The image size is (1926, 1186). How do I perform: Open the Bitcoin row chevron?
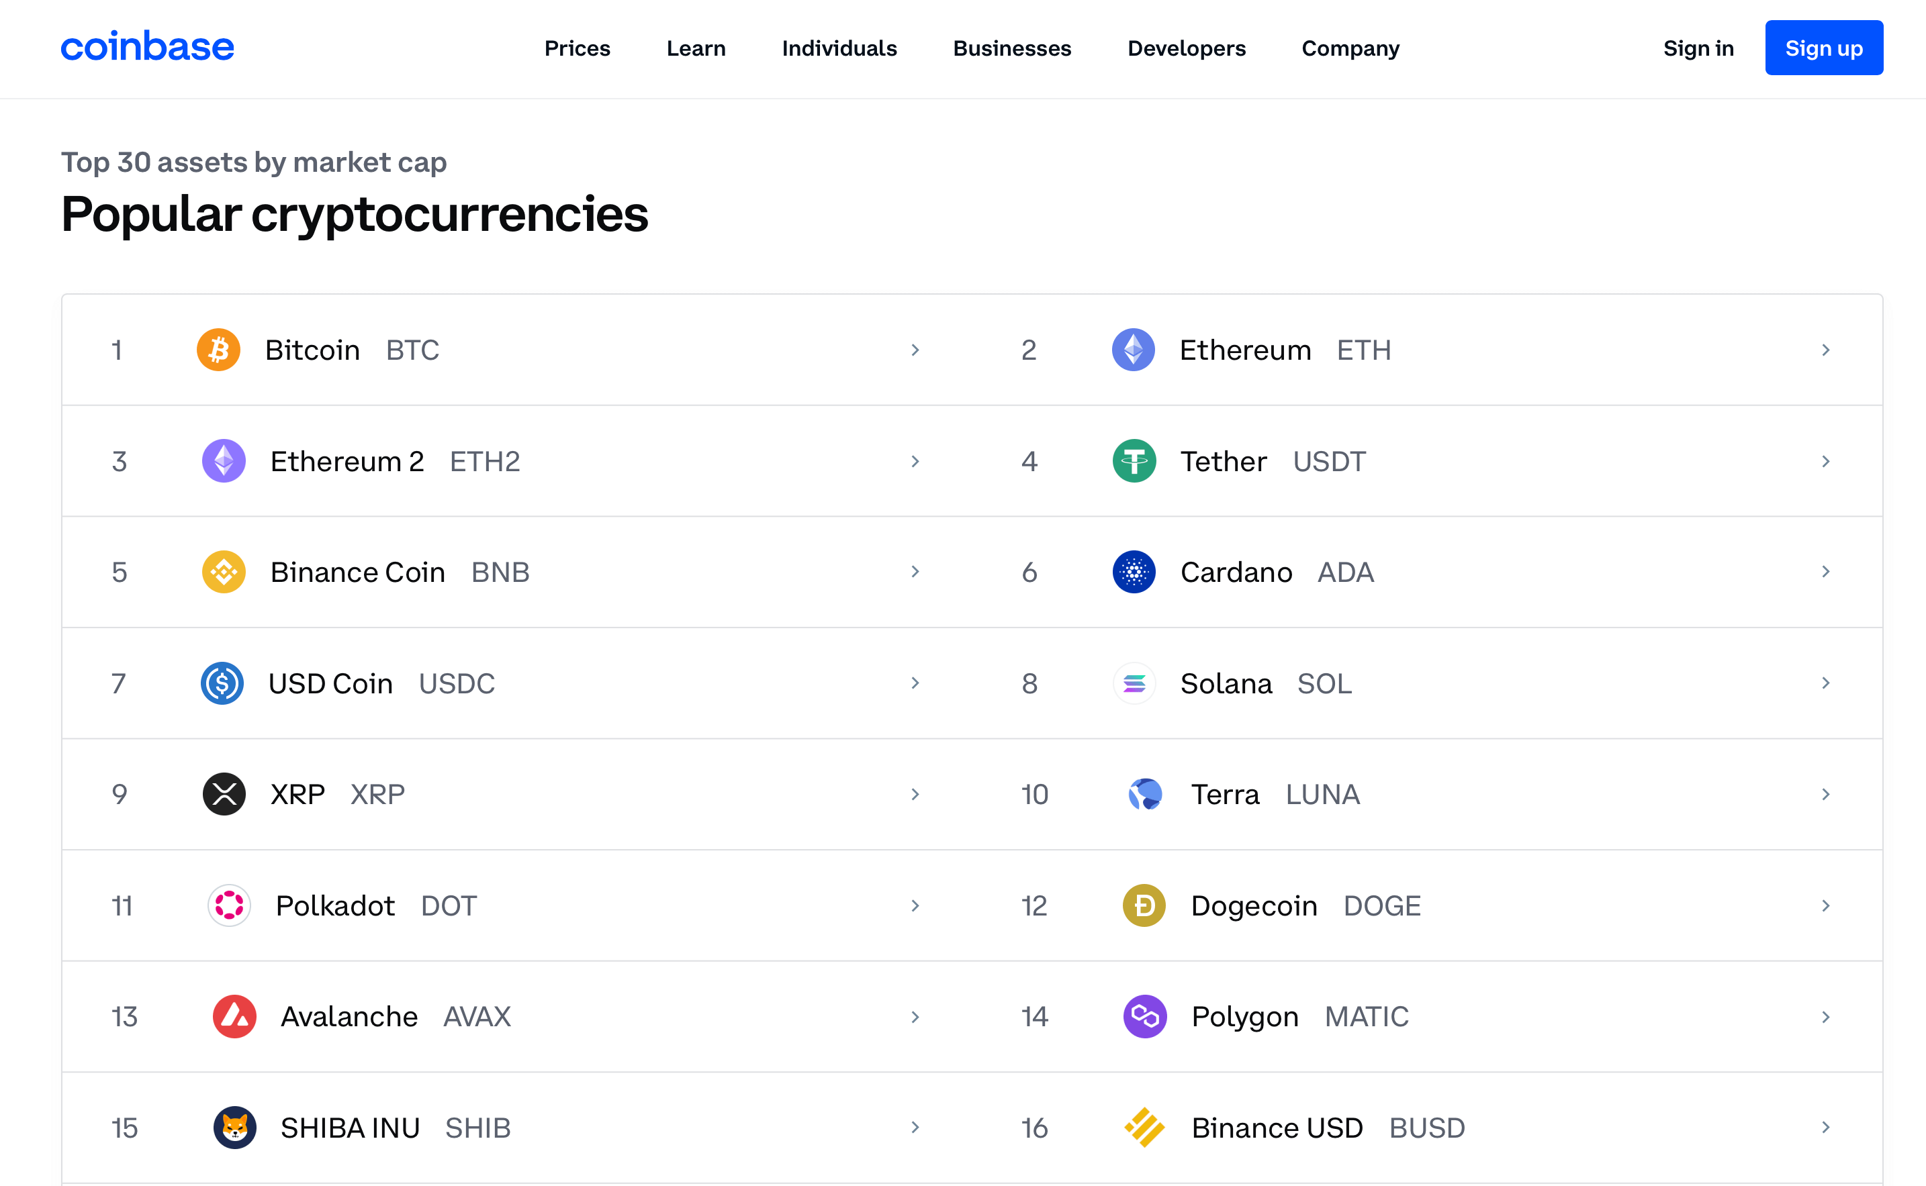pos(915,350)
